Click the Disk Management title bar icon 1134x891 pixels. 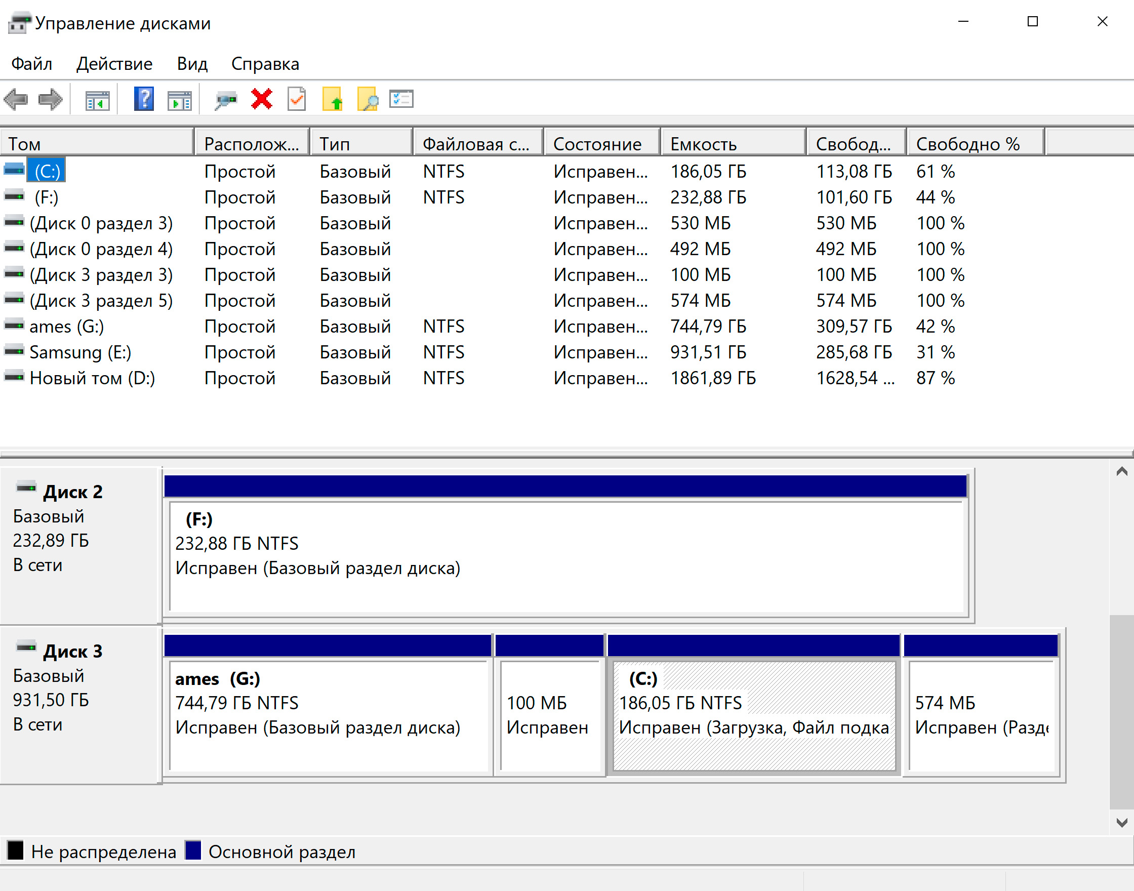point(19,23)
